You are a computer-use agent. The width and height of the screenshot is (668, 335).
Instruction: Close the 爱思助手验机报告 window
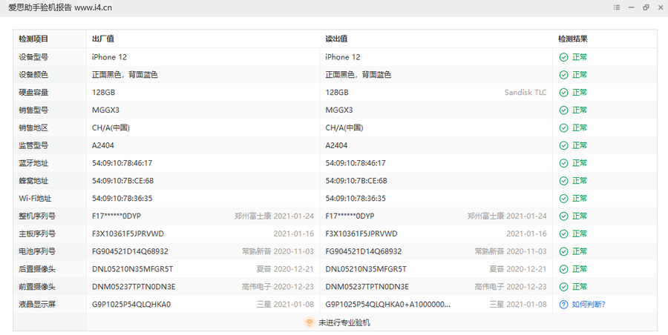661,7
